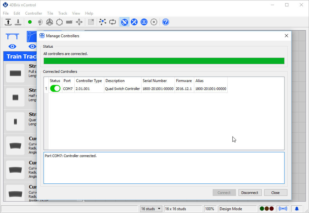Select row number 1 header in controller table

(x=46, y=89)
